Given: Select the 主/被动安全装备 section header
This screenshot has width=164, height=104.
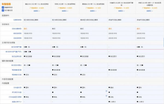Looking at the screenshot, I should 8,43.
